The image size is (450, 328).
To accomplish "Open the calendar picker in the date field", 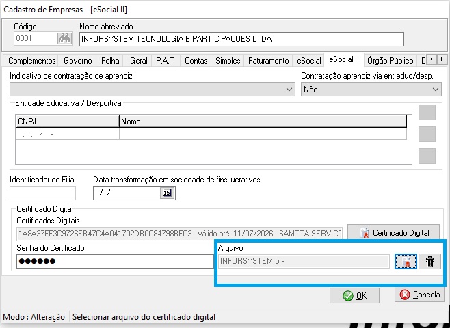I will [x=167, y=193].
